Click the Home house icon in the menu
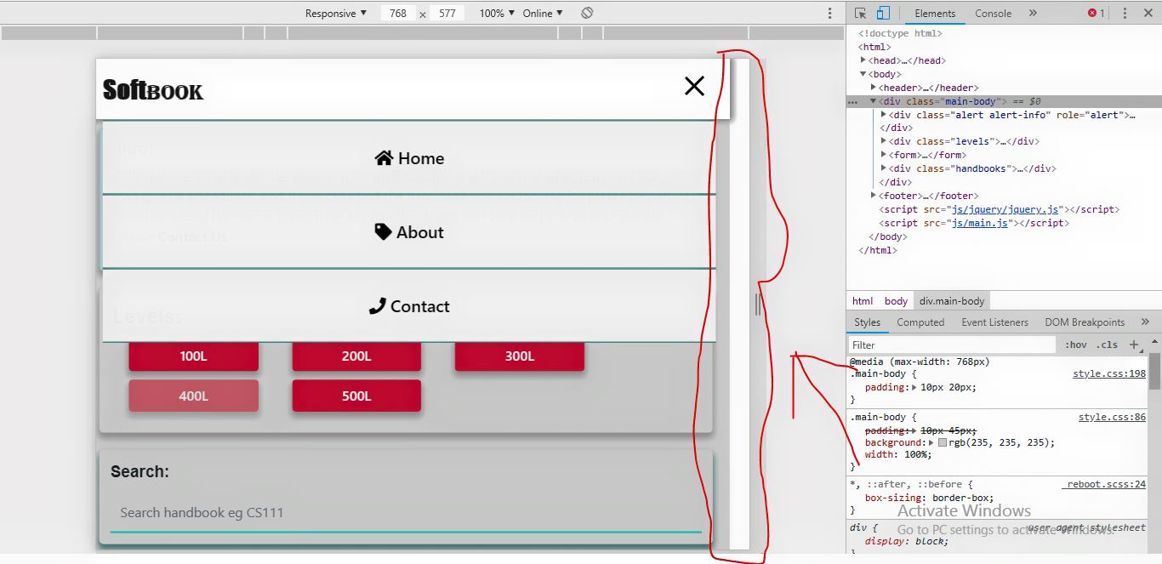The width and height of the screenshot is (1162, 564). coord(384,158)
